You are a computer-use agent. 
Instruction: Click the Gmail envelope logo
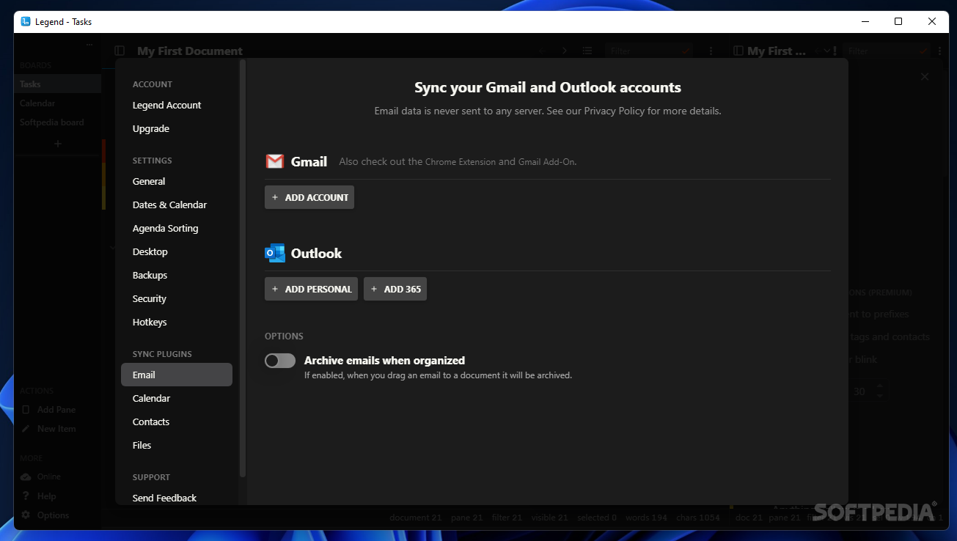275,161
